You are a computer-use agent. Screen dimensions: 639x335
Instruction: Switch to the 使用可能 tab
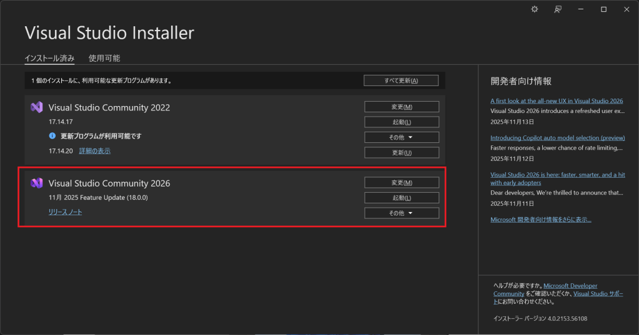tap(104, 58)
